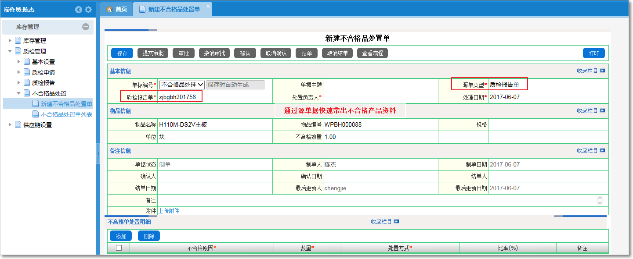The width and height of the screenshot is (633, 259).
Task: Collapse 库存管理 panel using the minus icon
Action: (x=87, y=26)
